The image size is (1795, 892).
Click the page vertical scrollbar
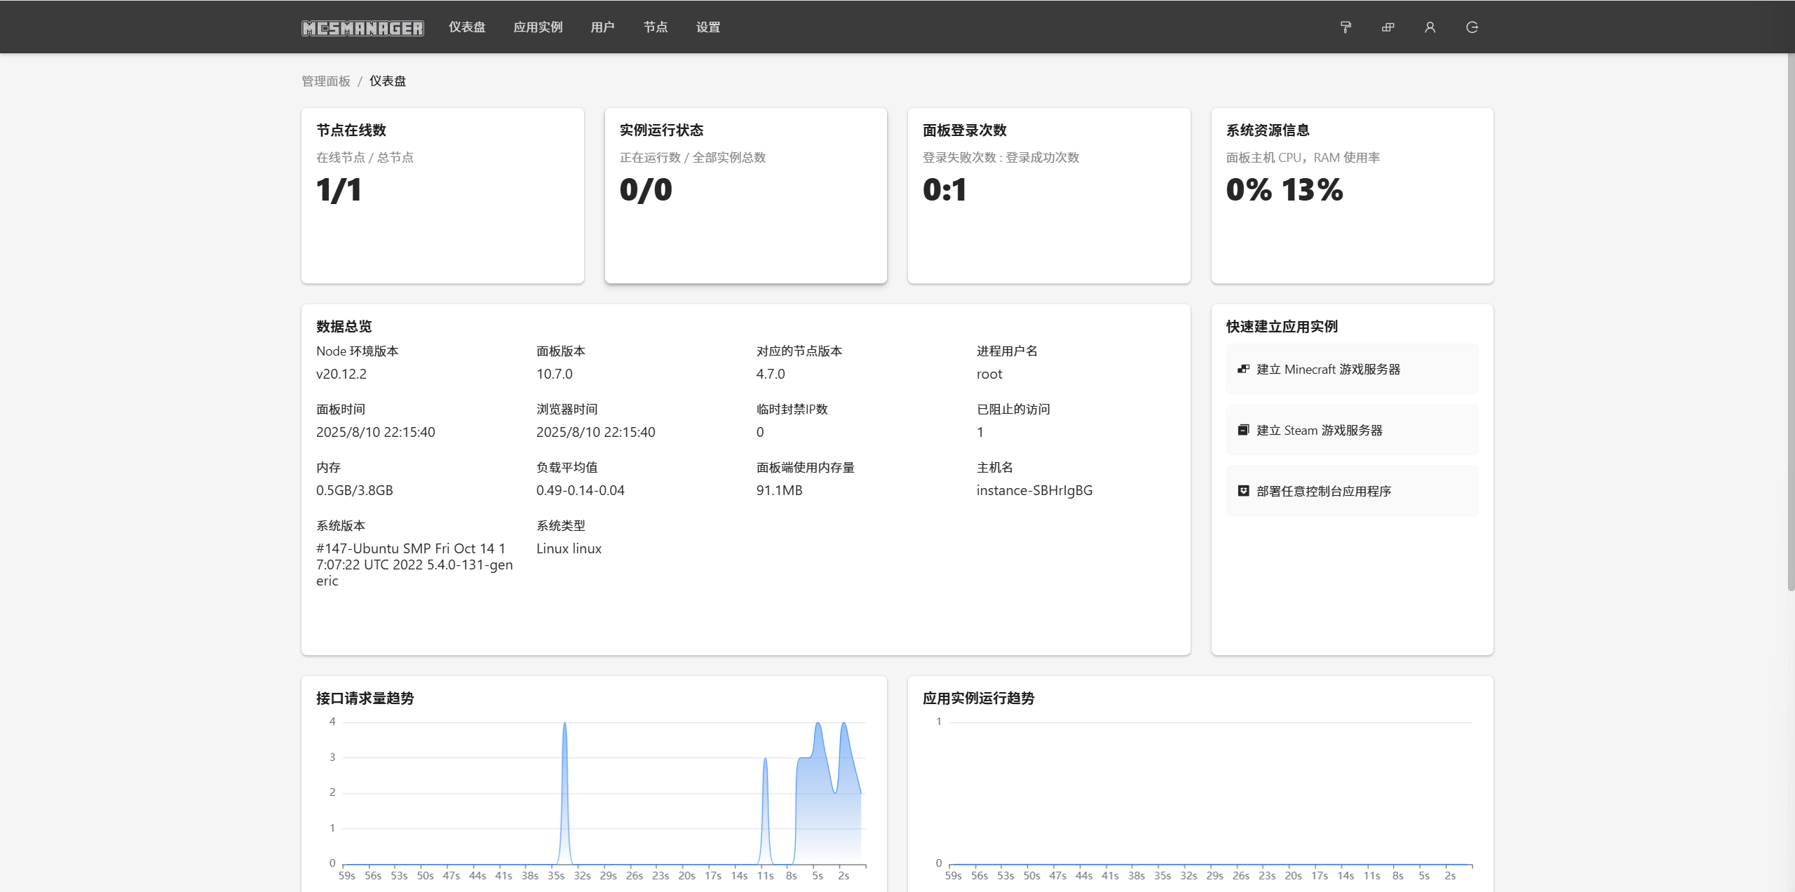[1791, 323]
